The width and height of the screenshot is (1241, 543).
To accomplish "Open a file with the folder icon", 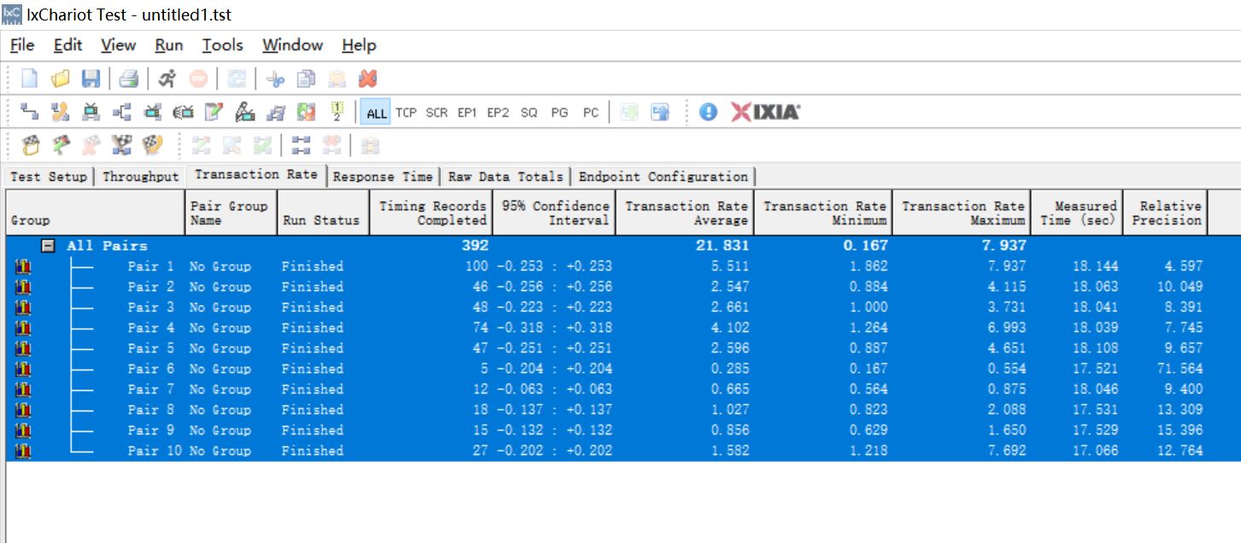I will [61, 79].
